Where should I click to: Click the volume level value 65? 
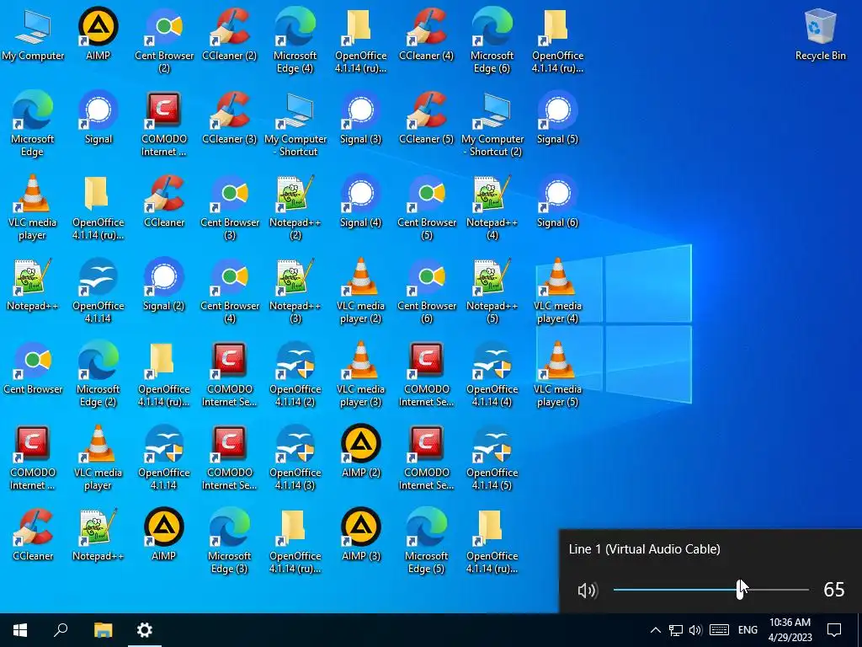click(834, 590)
